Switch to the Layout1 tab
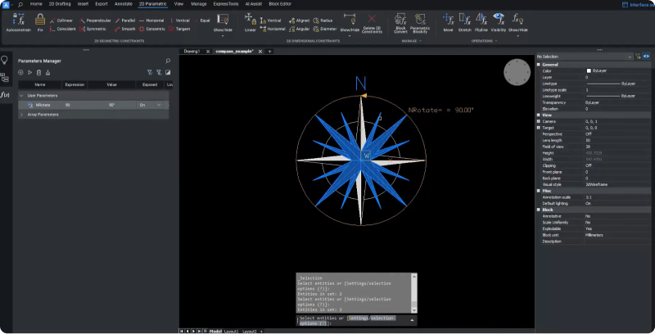 point(232,331)
